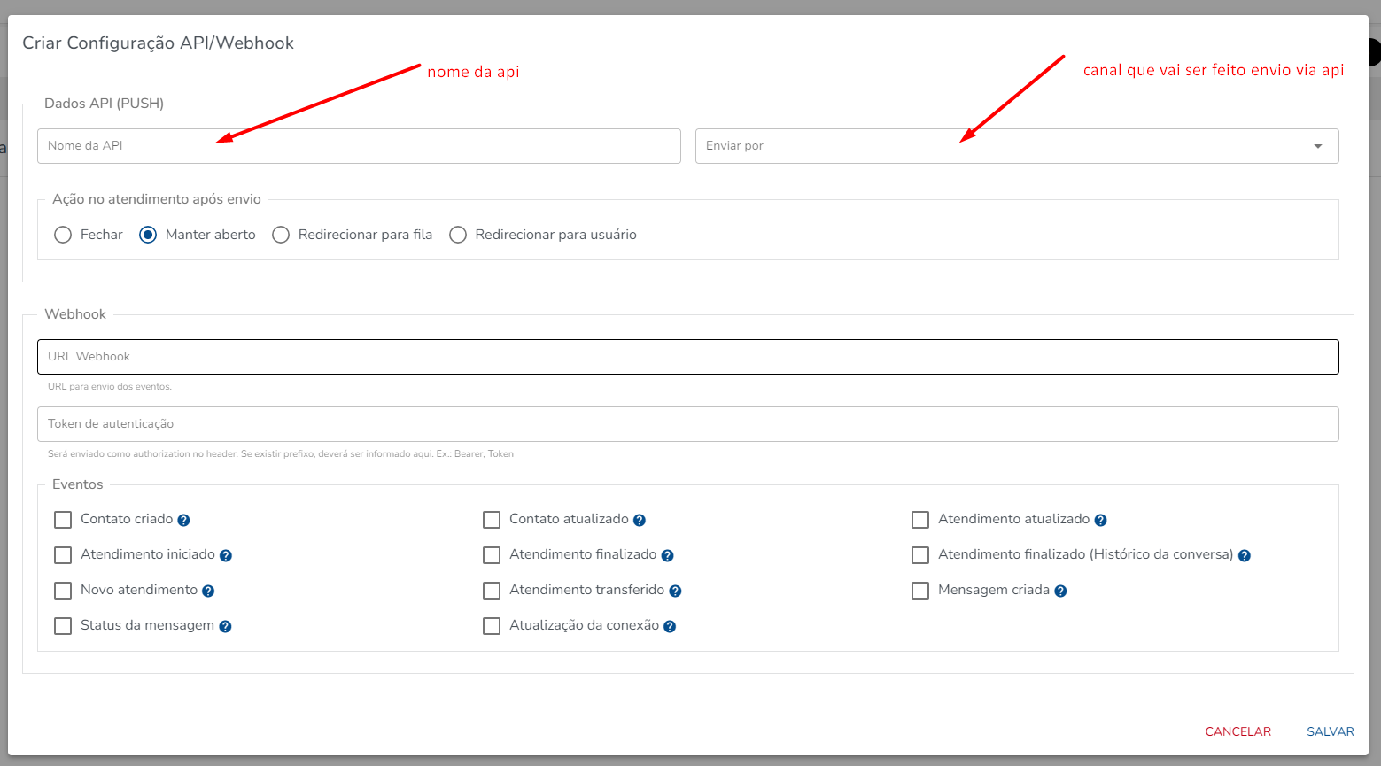Image resolution: width=1381 pixels, height=766 pixels.
Task: Click help icon beside Contato atualizado
Action: tap(639, 521)
